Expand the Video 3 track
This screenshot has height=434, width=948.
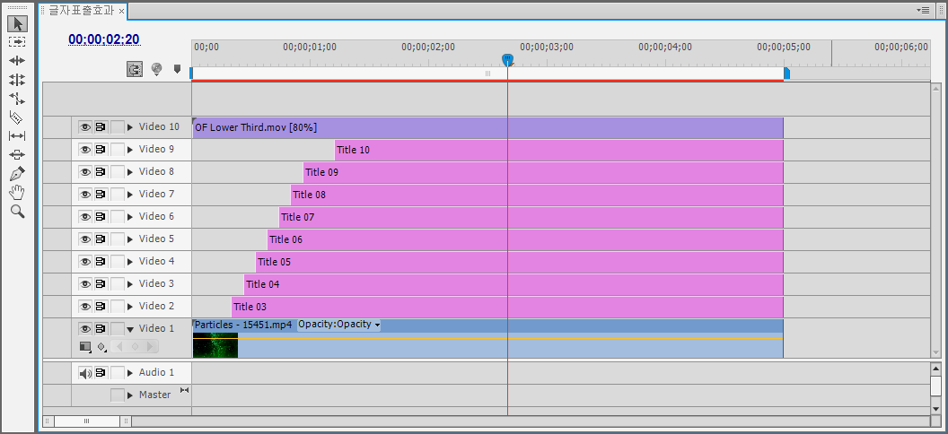[130, 283]
